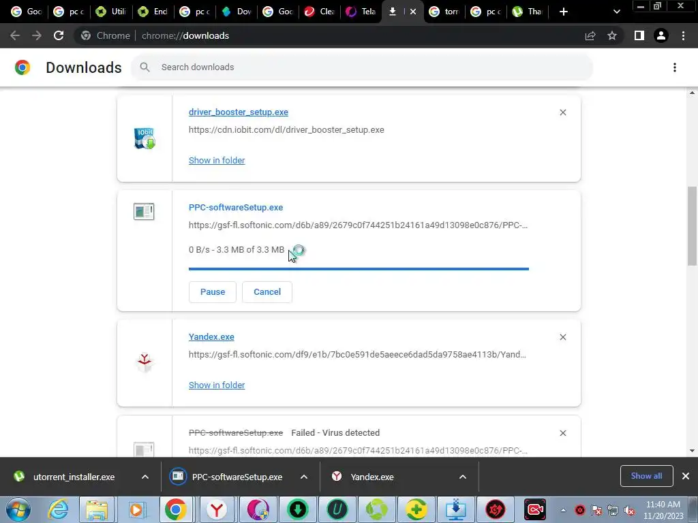Remove Yandex.exe from downloads list
Screen dimensions: 698x523
tap(562, 337)
